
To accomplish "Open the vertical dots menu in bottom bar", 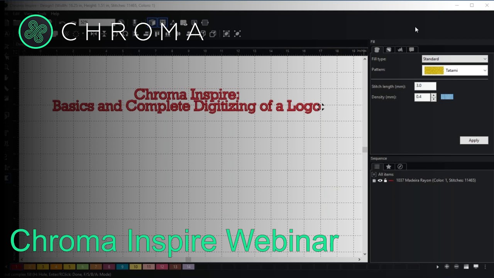I will click(486, 267).
